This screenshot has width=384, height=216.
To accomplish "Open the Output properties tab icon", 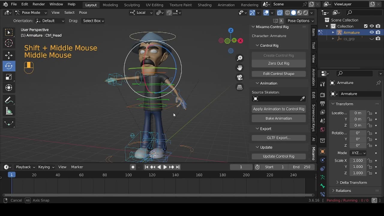I will (x=322, y=103).
